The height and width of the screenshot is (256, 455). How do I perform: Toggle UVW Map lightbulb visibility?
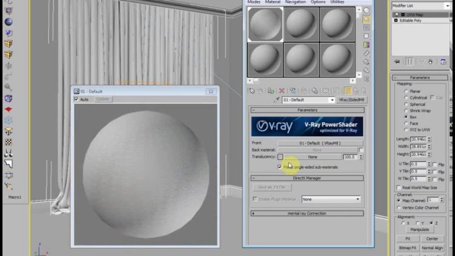pyautogui.click(x=396, y=15)
